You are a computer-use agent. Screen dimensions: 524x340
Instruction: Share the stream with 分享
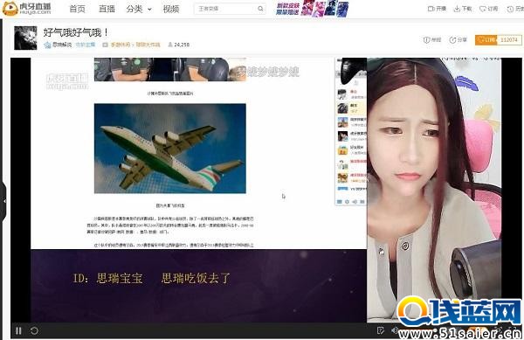click(x=458, y=40)
